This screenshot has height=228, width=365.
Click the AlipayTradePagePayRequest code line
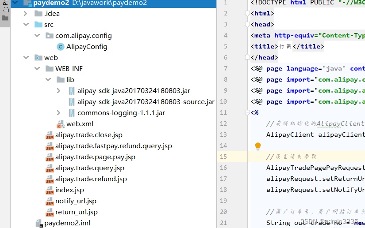click(315, 168)
